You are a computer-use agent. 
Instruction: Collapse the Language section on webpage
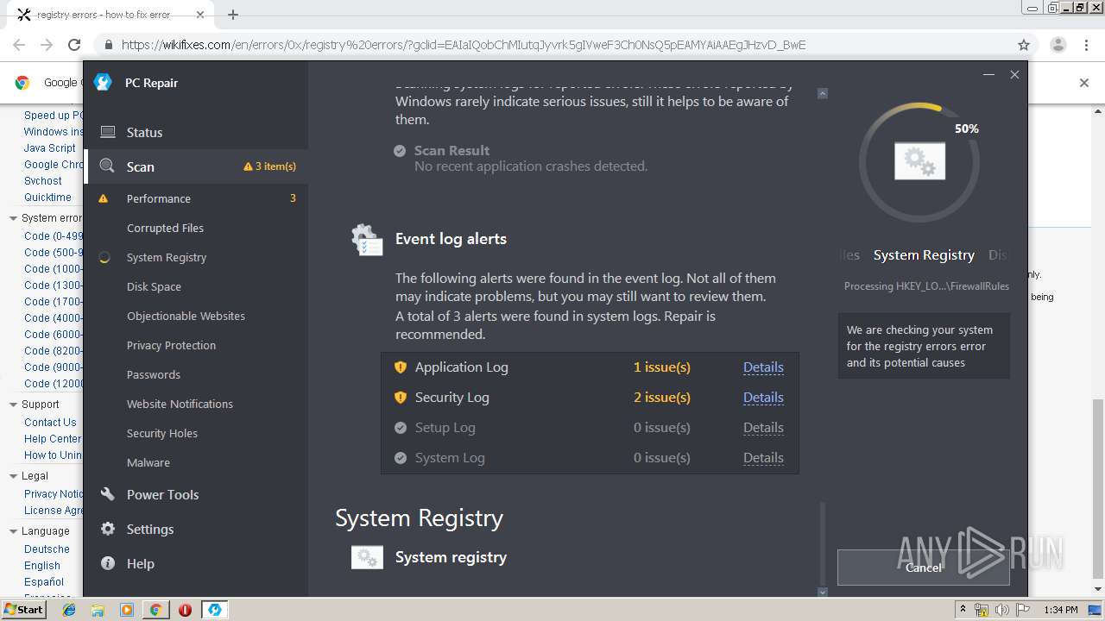(13, 531)
